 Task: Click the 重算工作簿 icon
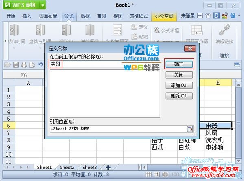[x=196, y=30]
